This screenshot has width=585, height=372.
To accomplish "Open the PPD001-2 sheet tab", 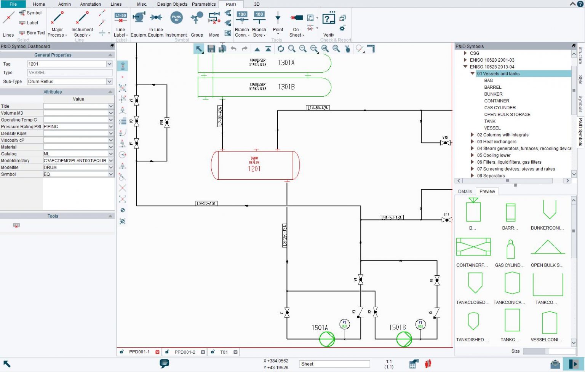I will 185,352.
